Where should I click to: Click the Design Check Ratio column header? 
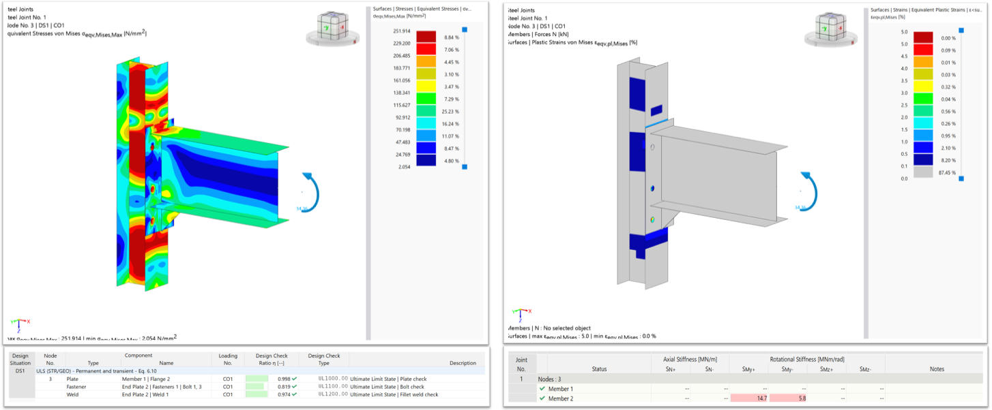[x=272, y=359]
